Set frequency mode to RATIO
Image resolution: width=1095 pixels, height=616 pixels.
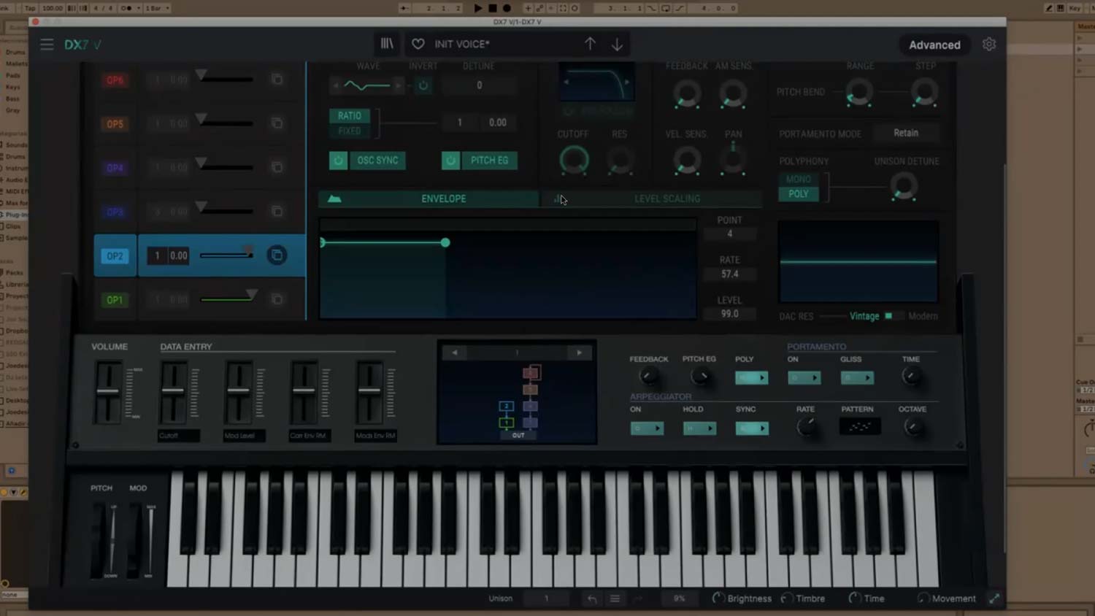349,116
